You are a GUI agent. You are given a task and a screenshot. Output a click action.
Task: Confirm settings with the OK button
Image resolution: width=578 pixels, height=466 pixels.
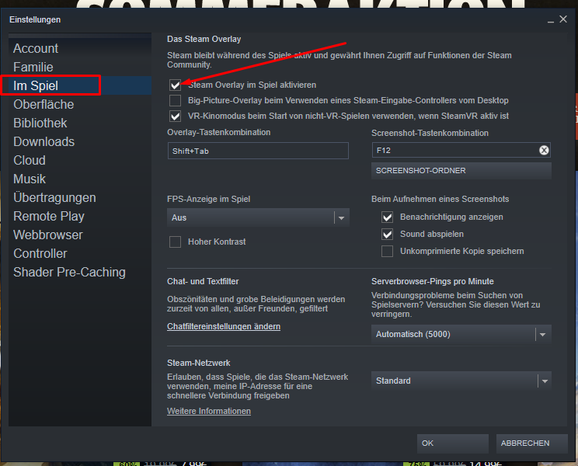tap(452, 443)
